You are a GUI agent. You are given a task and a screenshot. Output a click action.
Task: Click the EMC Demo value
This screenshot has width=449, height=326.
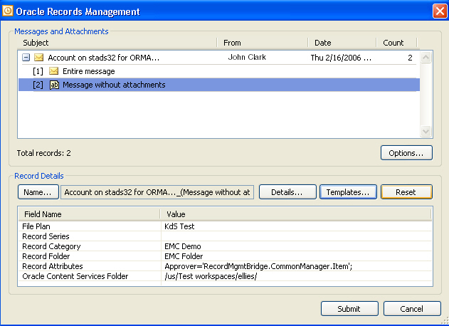point(183,246)
